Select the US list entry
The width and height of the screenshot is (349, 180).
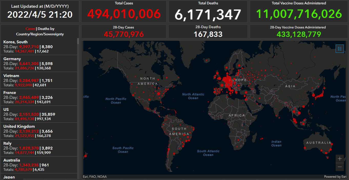[39, 114]
